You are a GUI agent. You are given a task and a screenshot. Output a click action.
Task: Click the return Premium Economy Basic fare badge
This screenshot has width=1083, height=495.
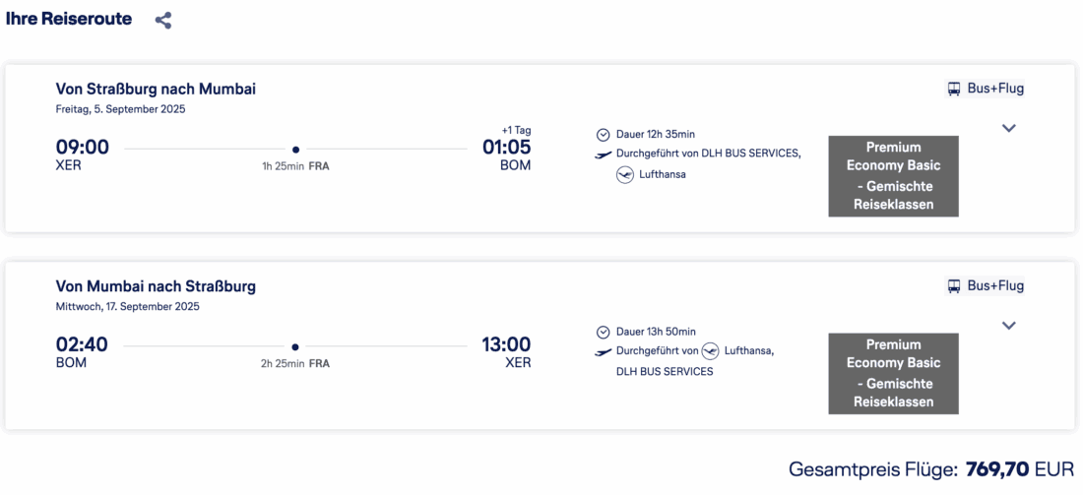click(893, 373)
